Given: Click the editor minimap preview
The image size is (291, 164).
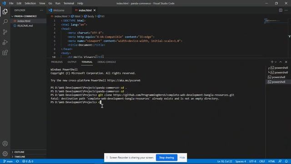Looking at the screenshot, I should click(x=276, y=21).
